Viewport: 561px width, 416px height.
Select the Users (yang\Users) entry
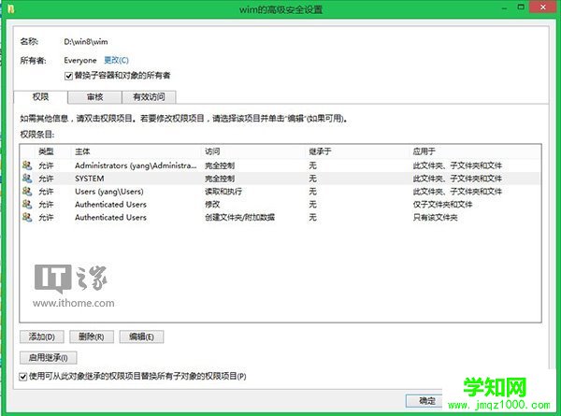280,191
